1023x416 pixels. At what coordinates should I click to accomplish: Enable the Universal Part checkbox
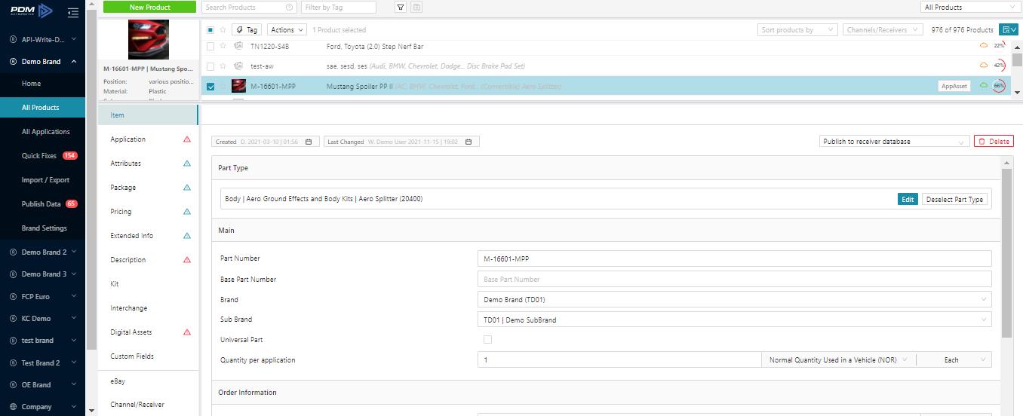pos(487,340)
